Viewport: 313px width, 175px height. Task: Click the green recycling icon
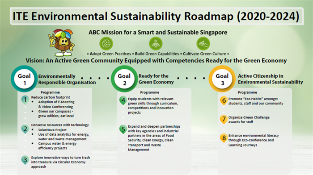tap(106, 43)
